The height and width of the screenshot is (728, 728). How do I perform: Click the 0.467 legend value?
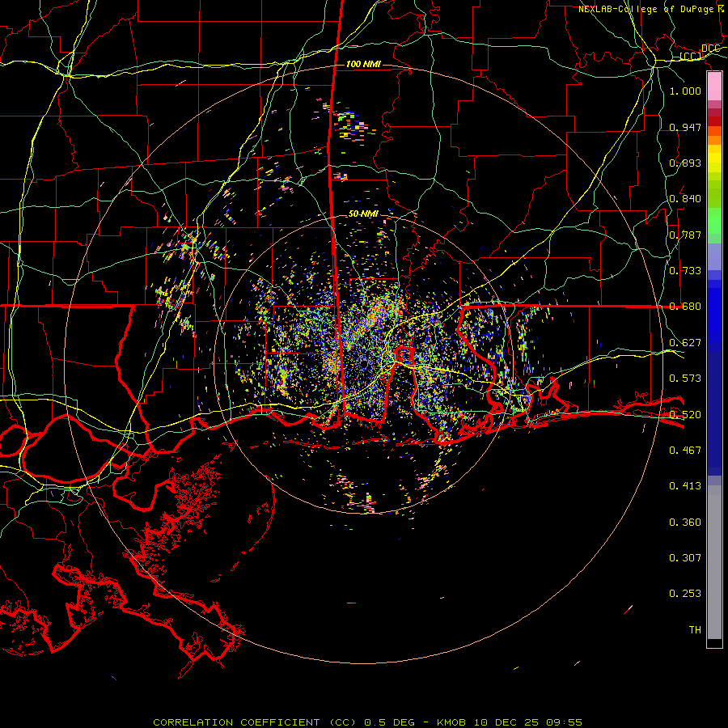[x=685, y=451]
